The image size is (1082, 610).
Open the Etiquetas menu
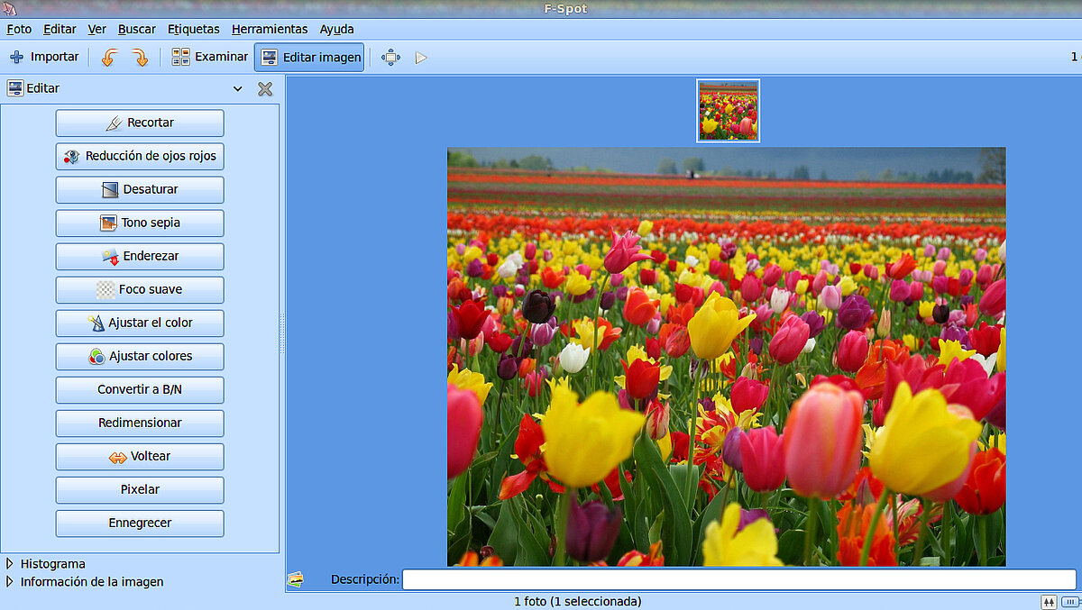point(193,29)
